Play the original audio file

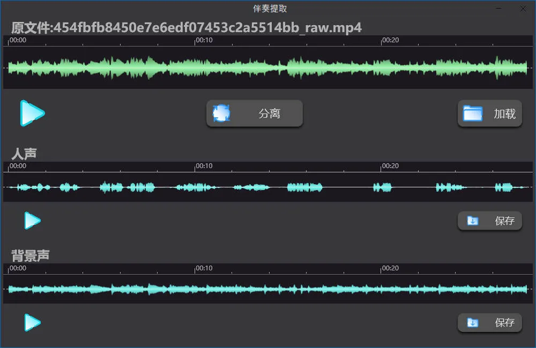click(31, 113)
